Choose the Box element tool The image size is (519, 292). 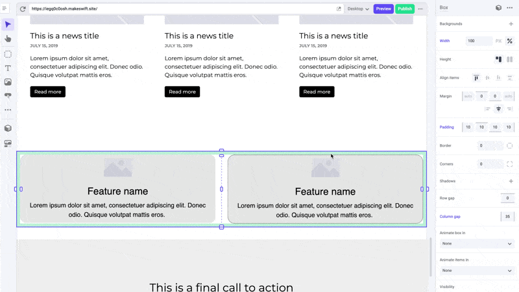pos(8,54)
